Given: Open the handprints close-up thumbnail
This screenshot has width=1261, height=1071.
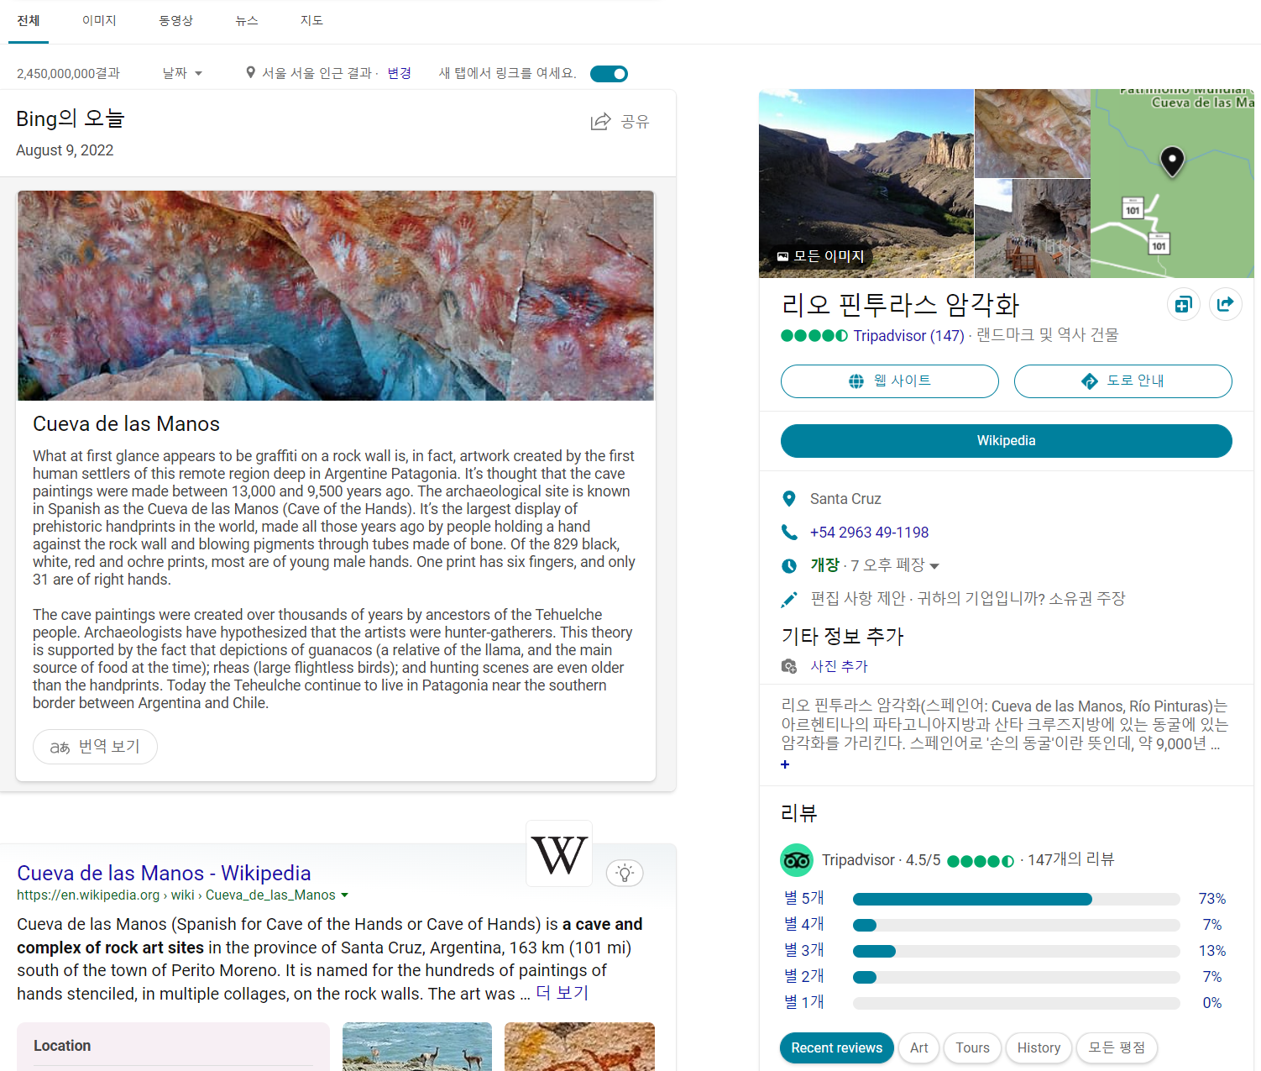Looking at the screenshot, I should [1033, 134].
